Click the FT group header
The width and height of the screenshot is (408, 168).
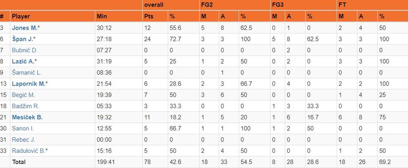(x=342, y=5)
